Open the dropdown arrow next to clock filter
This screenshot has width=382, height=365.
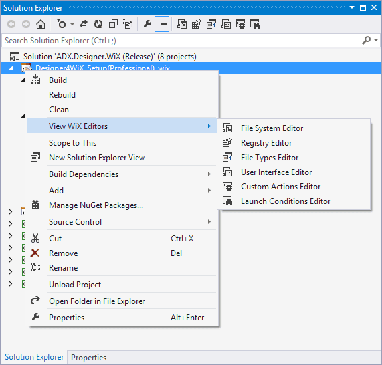[72, 24]
